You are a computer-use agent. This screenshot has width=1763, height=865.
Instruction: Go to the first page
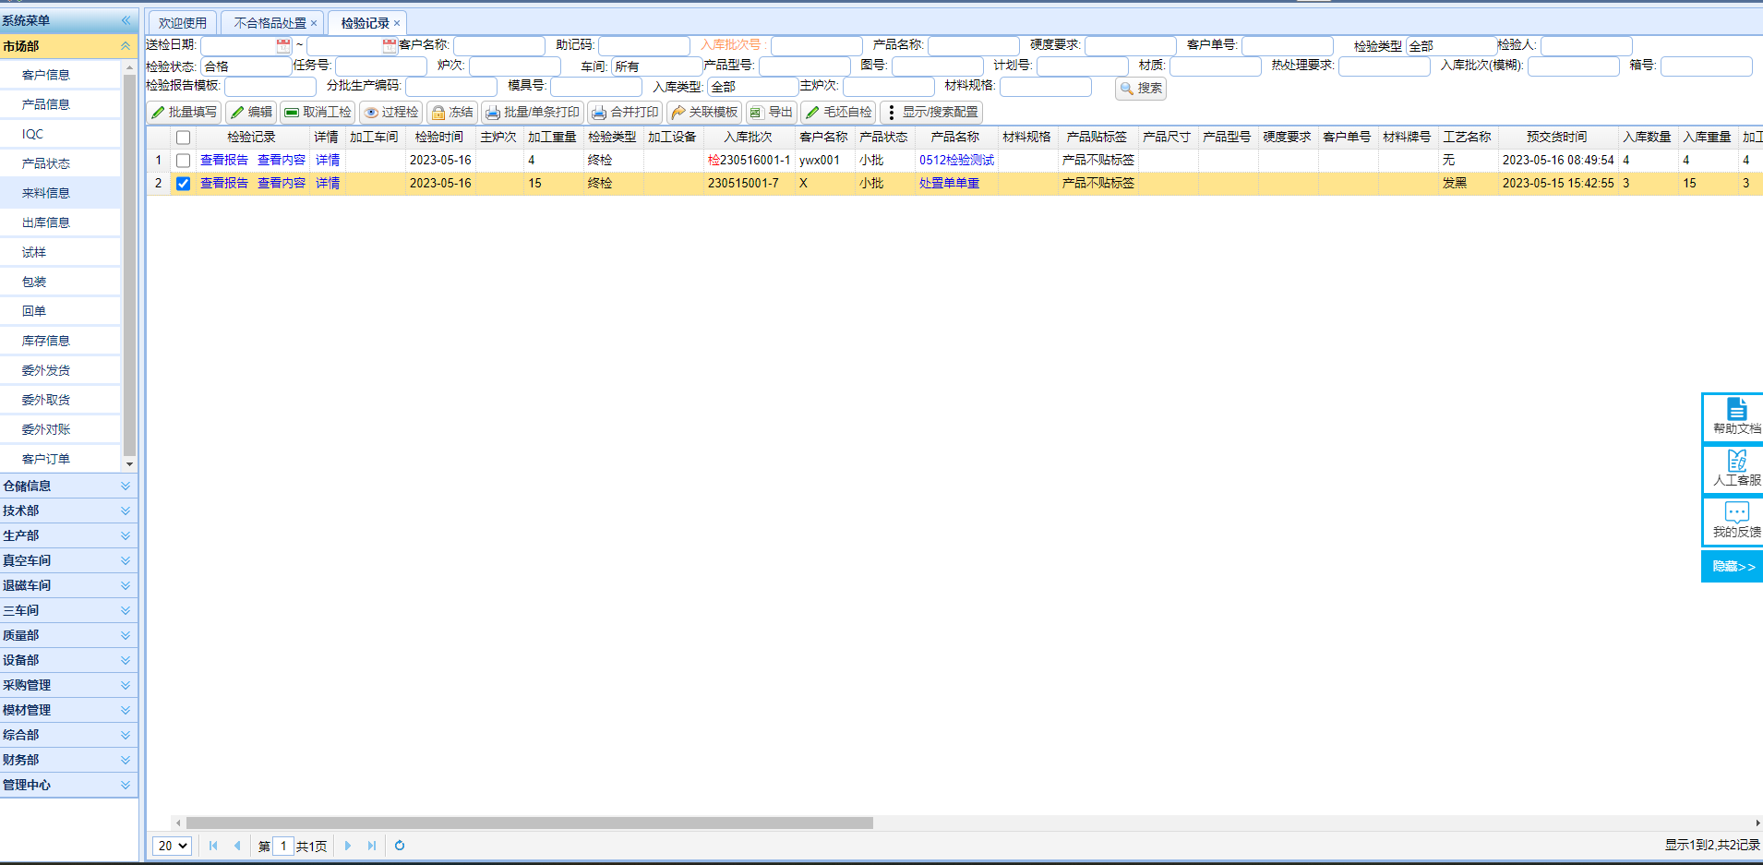[213, 846]
